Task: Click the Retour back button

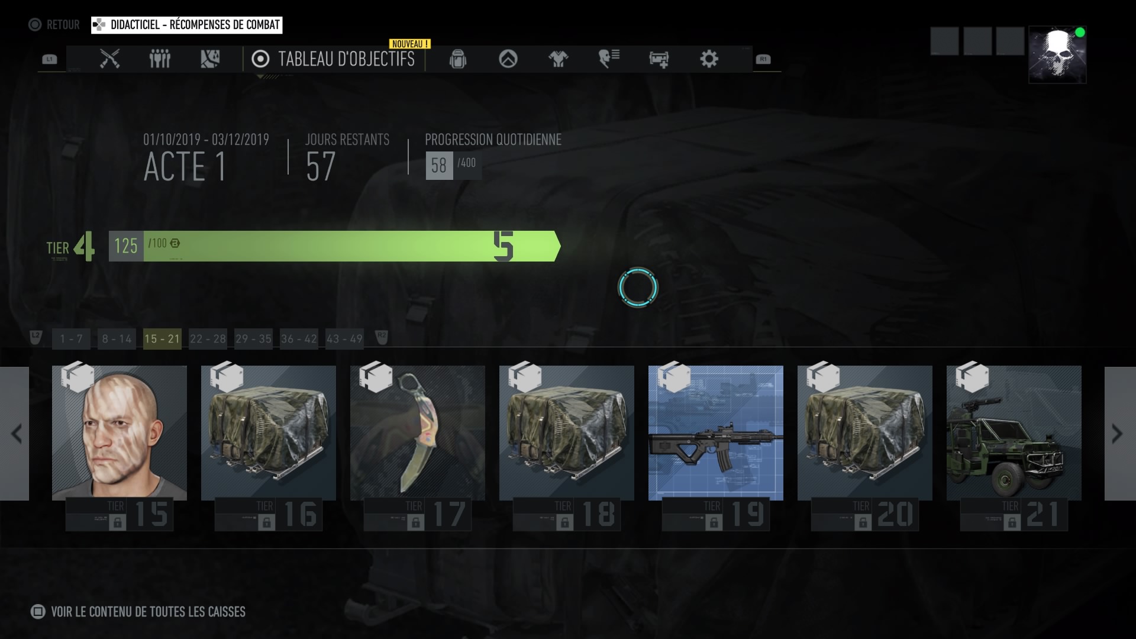Action: 54,25
